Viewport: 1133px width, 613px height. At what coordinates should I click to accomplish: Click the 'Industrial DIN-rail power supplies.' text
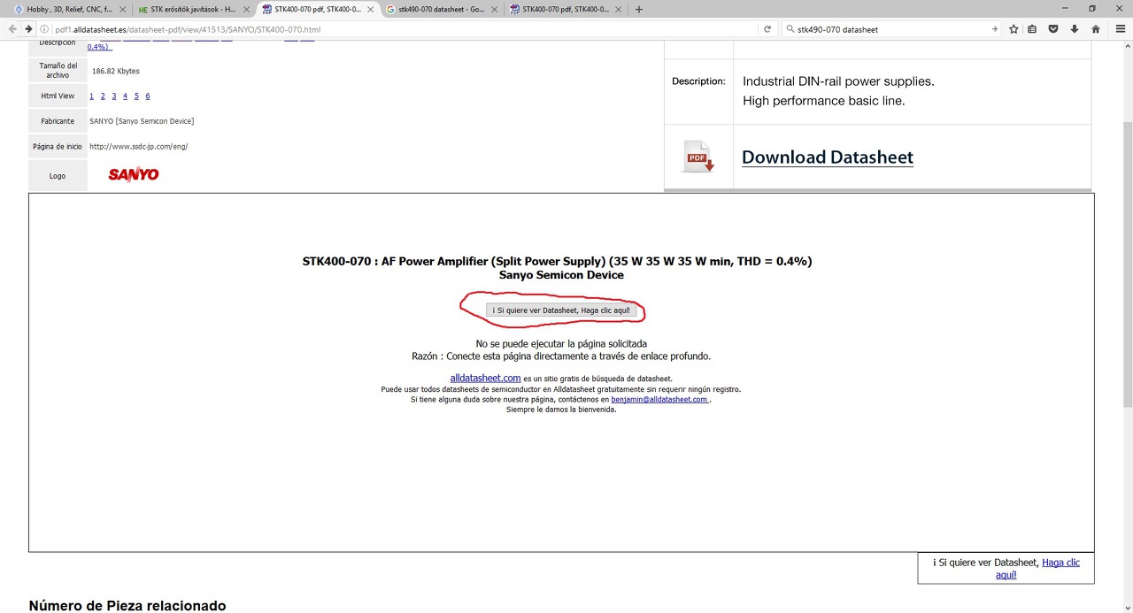838,81
